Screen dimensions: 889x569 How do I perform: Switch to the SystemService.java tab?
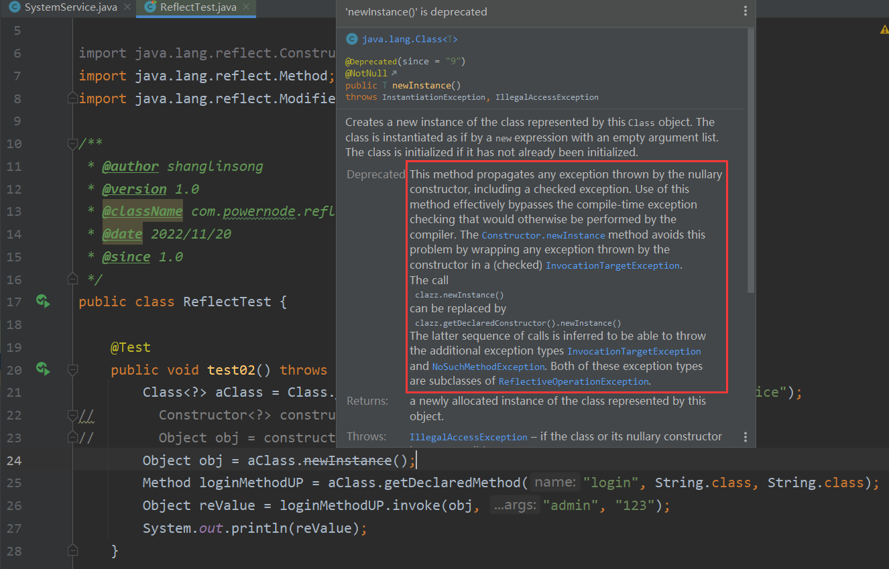click(x=70, y=8)
